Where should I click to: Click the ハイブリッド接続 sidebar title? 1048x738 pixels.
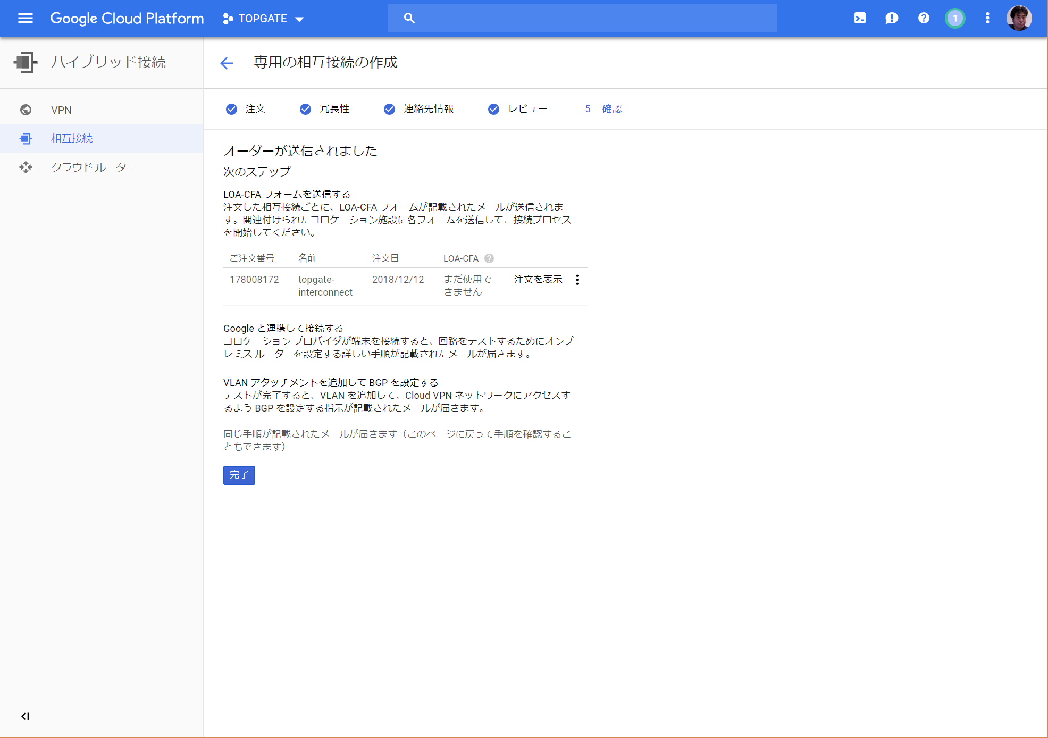point(108,62)
